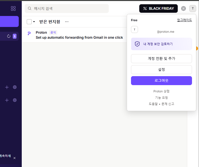Viewport: 199px width, 167px height.
Task: Open the three-dot inbox options
Action: pos(67,22)
